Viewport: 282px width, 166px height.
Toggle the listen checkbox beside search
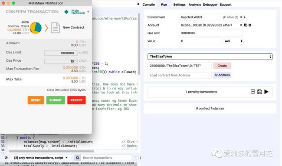click(137, 158)
